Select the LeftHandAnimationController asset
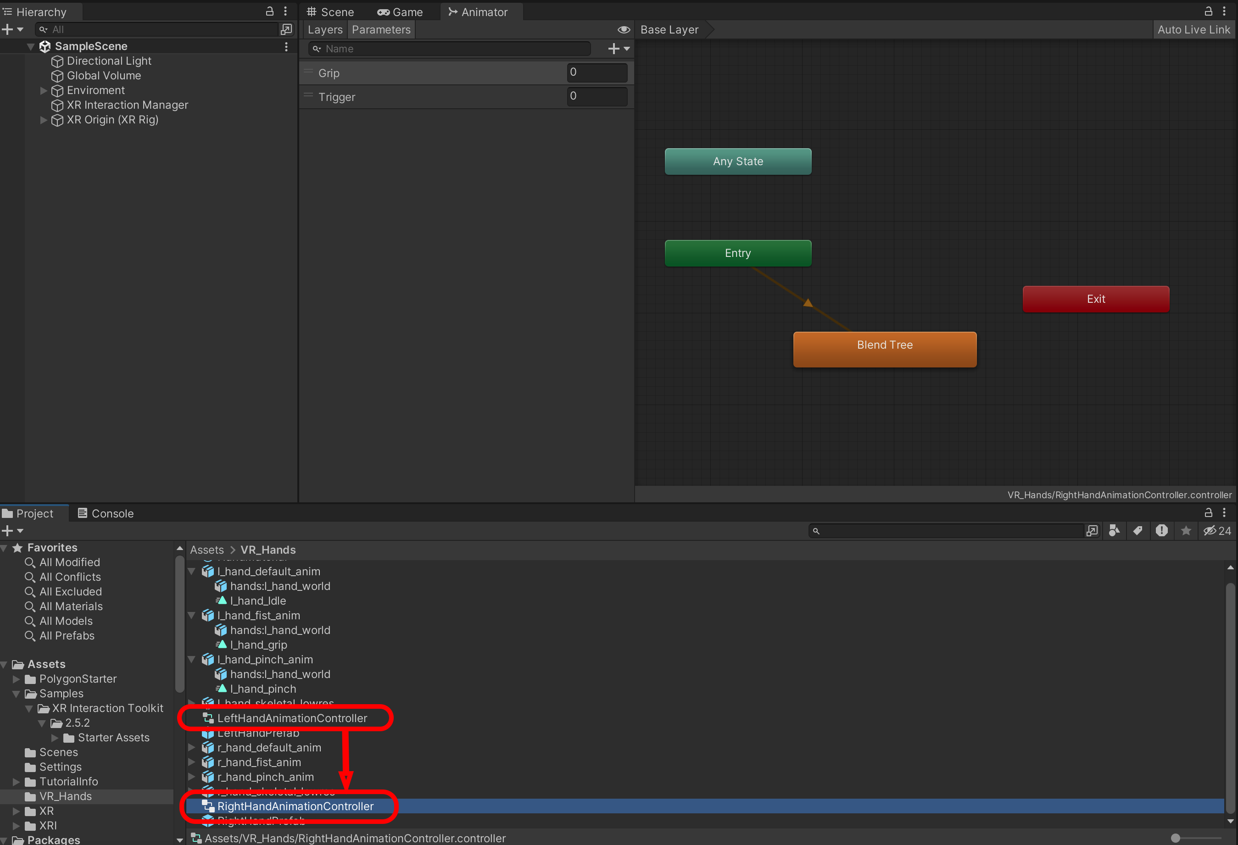The width and height of the screenshot is (1238, 845). (x=292, y=718)
